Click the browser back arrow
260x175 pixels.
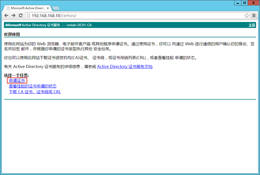(6, 15)
